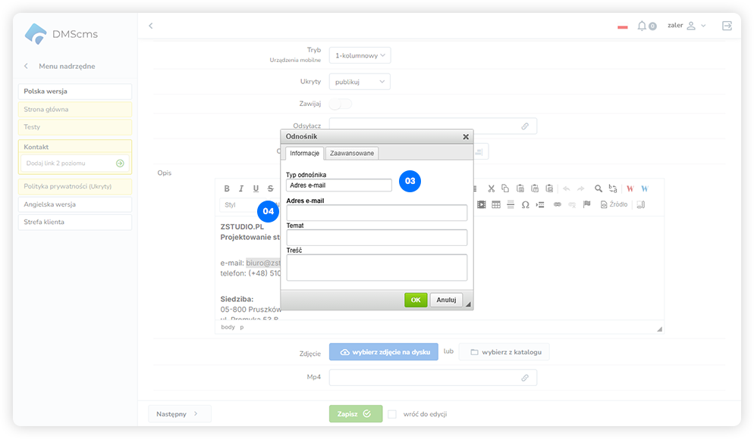The width and height of the screenshot is (754, 439).
Task: Click the Adres e-mail input field
Action: tap(377, 213)
